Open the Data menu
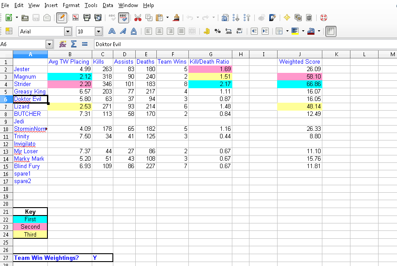This screenshot has width=397, height=266. (x=108, y=5)
